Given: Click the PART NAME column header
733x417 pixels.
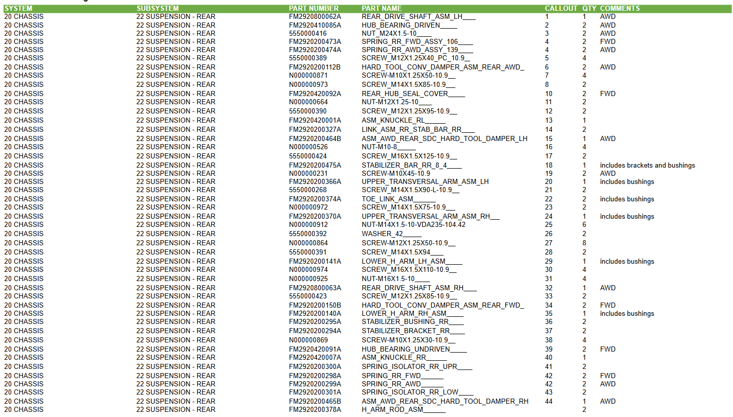Looking at the screenshot, I should point(382,8).
